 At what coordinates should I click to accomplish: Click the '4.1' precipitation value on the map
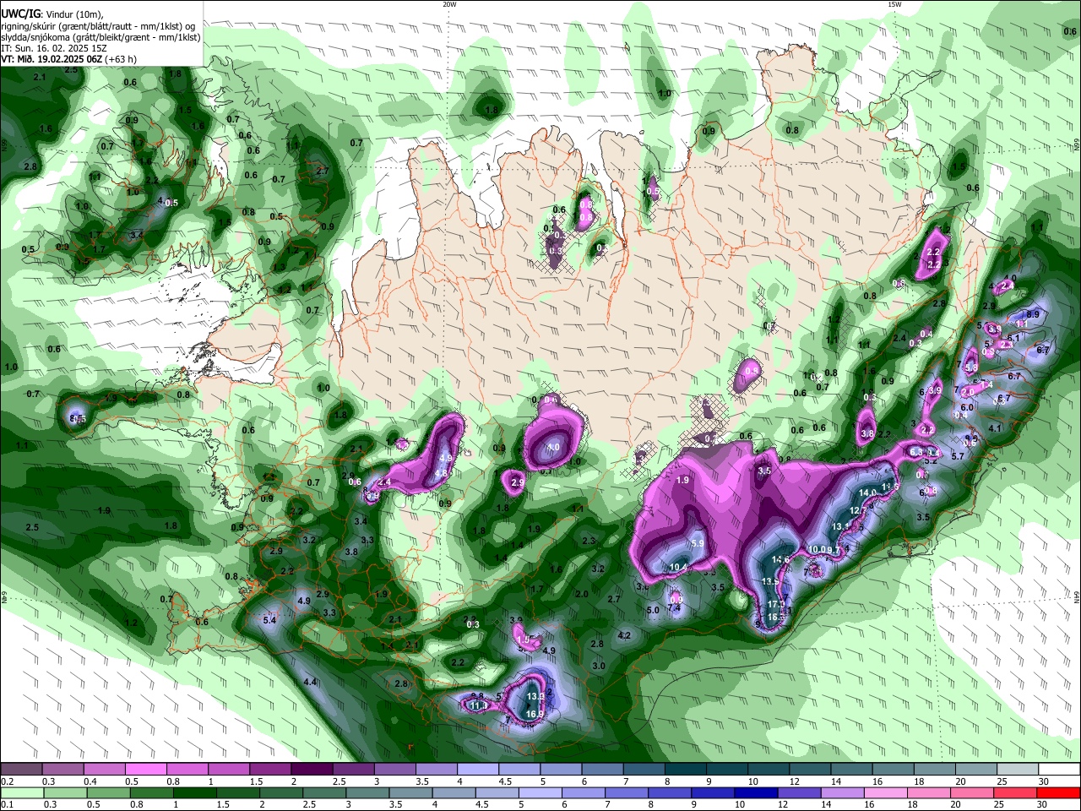(995, 428)
